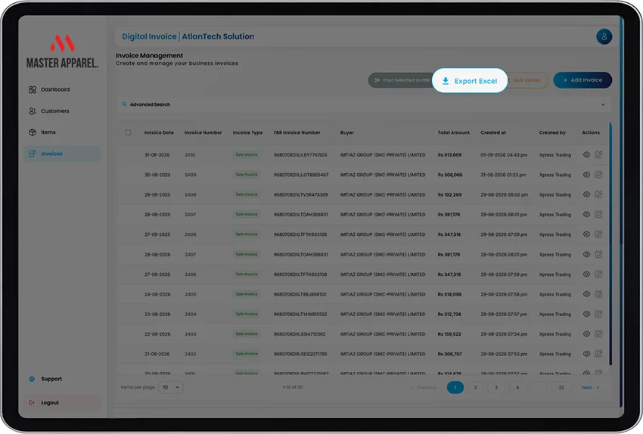Click the invoice table vertical scrollbar
The width and height of the screenshot is (643, 434).
610,244
